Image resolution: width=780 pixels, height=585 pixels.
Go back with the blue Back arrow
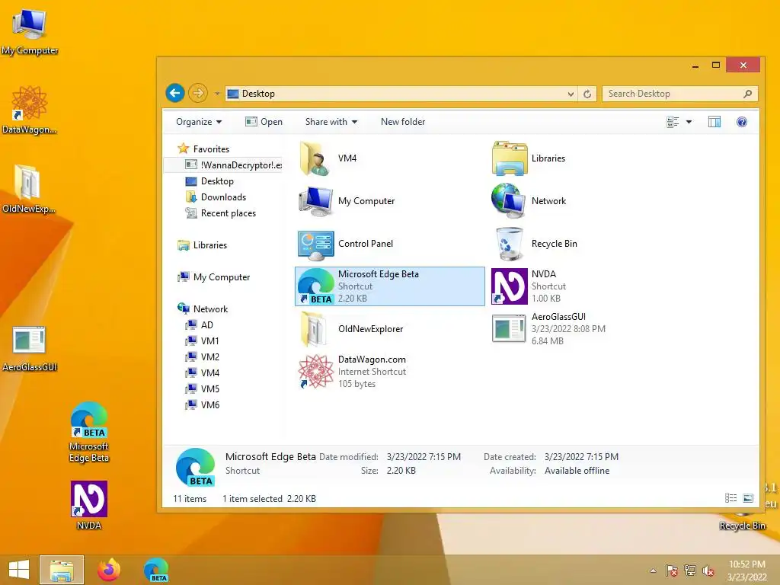[175, 93]
